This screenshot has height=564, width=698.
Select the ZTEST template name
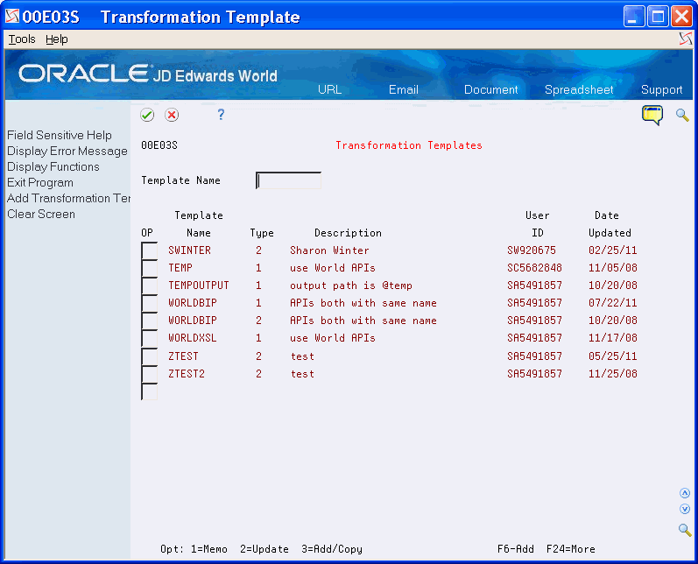[x=183, y=356]
